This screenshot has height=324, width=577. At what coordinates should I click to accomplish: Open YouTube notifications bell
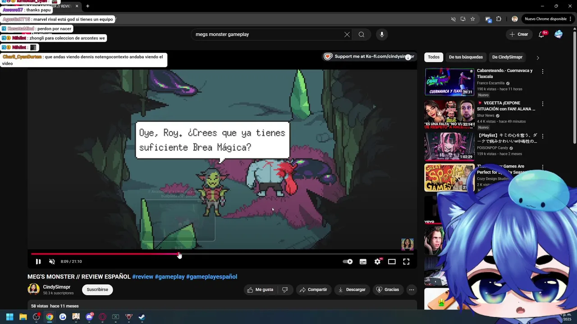(541, 34)
